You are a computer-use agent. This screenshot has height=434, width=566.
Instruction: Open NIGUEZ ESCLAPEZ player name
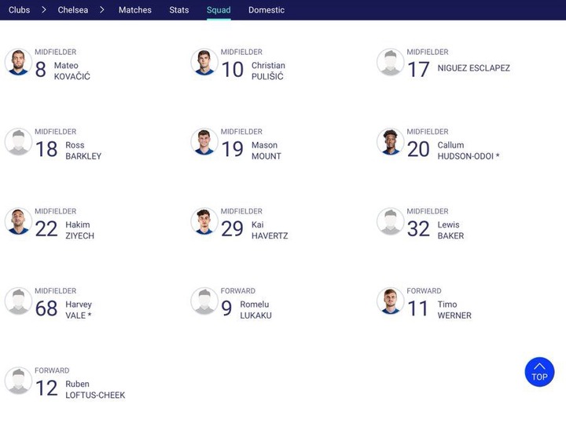coord(473,68)
